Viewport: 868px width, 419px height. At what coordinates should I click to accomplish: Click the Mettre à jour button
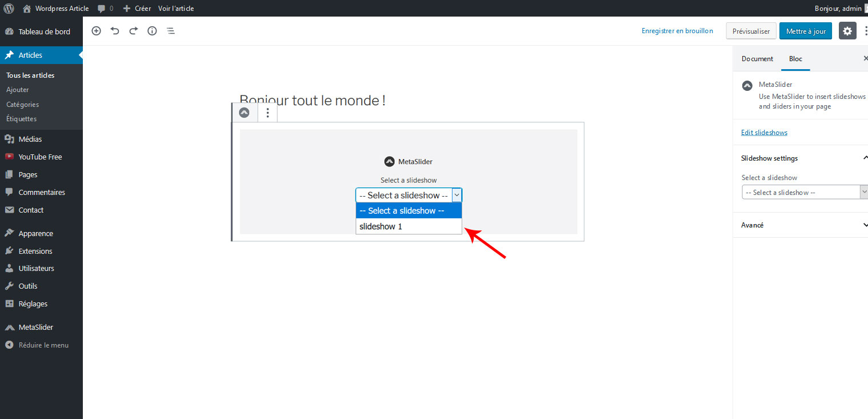point(806,31)
